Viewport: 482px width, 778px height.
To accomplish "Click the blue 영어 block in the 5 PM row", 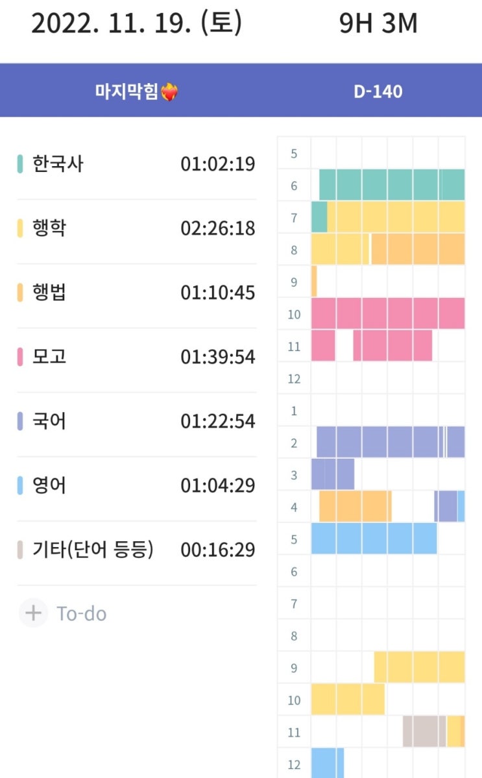I will click(374, 539).
